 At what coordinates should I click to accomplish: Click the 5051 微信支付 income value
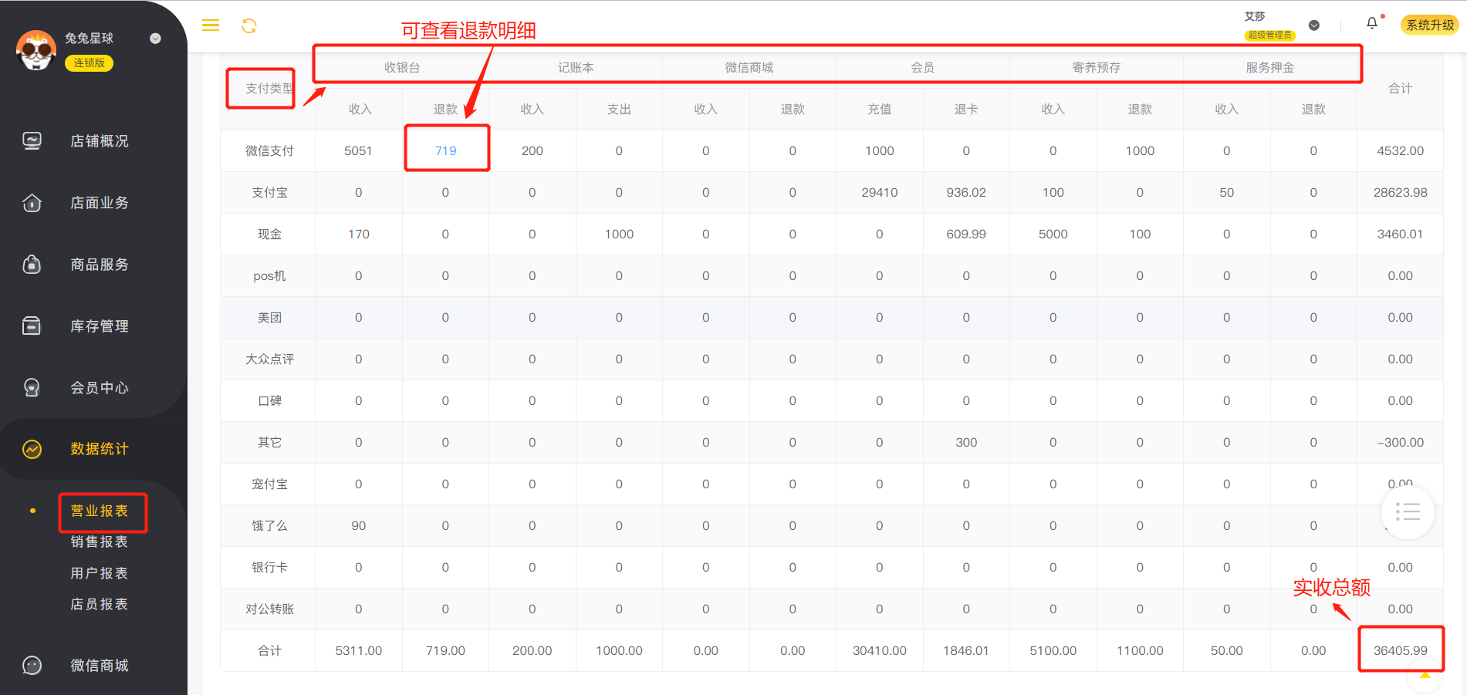click(358, 150)
